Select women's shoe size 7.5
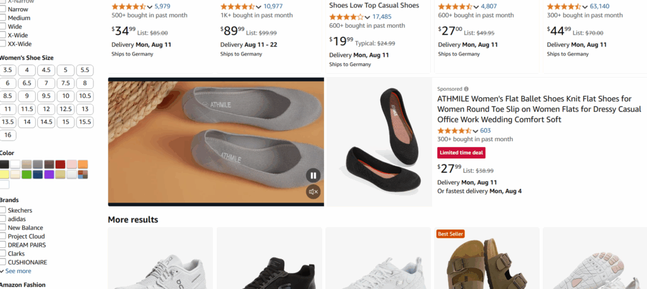The height and width of the screenshot is (289, 647). coord(66,83)
